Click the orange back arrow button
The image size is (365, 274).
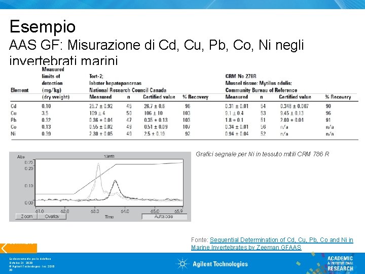18,248
